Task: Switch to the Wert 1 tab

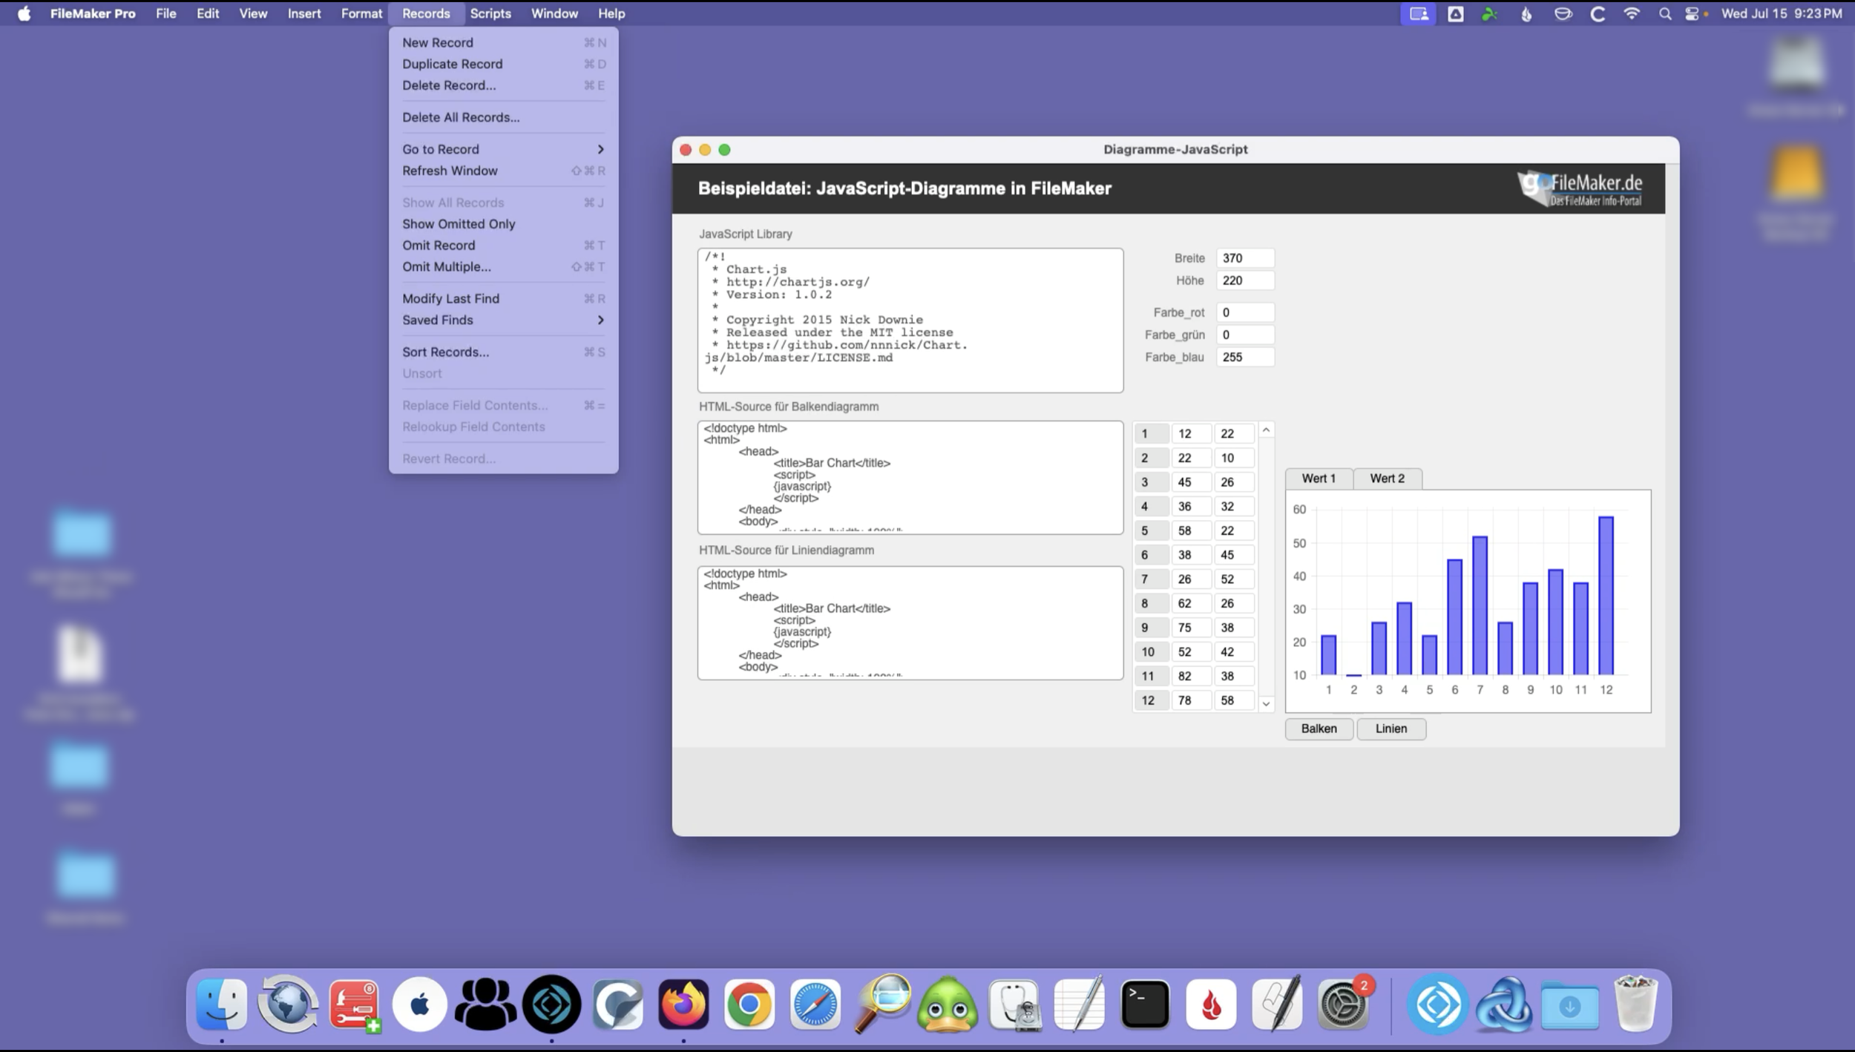Action: point(1319,479)
